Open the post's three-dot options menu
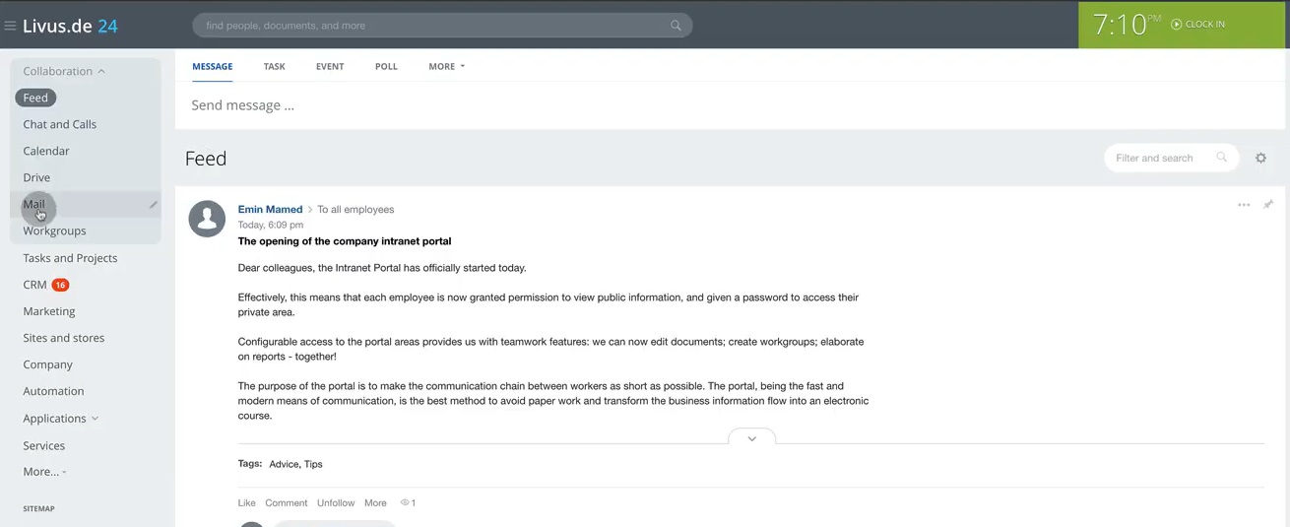 (x=1244, y=205)
